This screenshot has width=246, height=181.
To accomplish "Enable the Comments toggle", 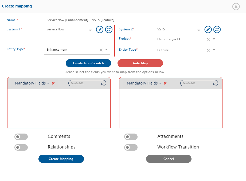I will (x=21, y=137).
